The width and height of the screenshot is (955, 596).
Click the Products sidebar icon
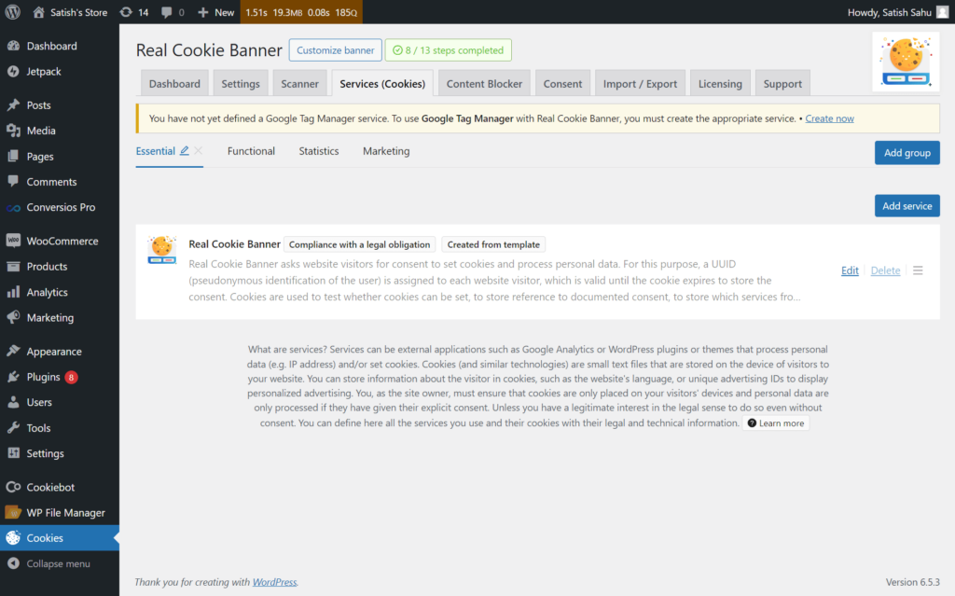coord(13,267)
